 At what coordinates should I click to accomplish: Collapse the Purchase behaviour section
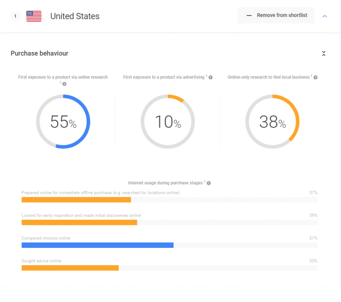[x=324, y=54]
